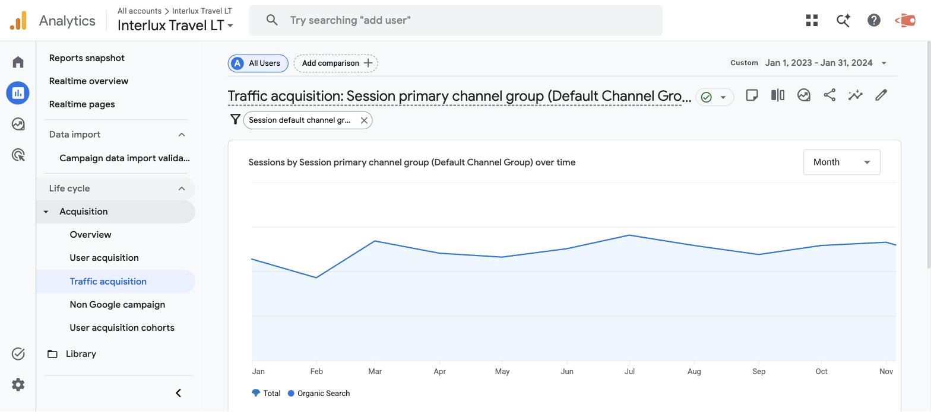Open the report status checkmark dropdown
The image size is (931, 412).
(715, 97)
